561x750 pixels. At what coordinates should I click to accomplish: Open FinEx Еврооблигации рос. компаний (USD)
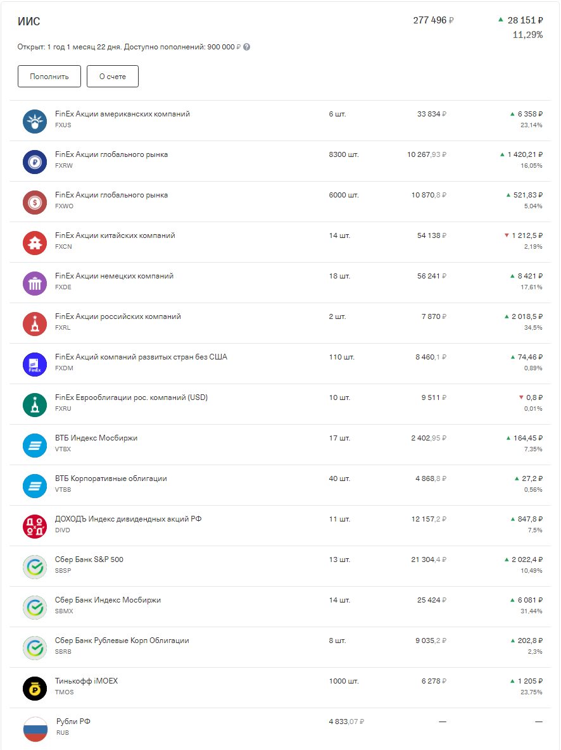tap(280, 404)
